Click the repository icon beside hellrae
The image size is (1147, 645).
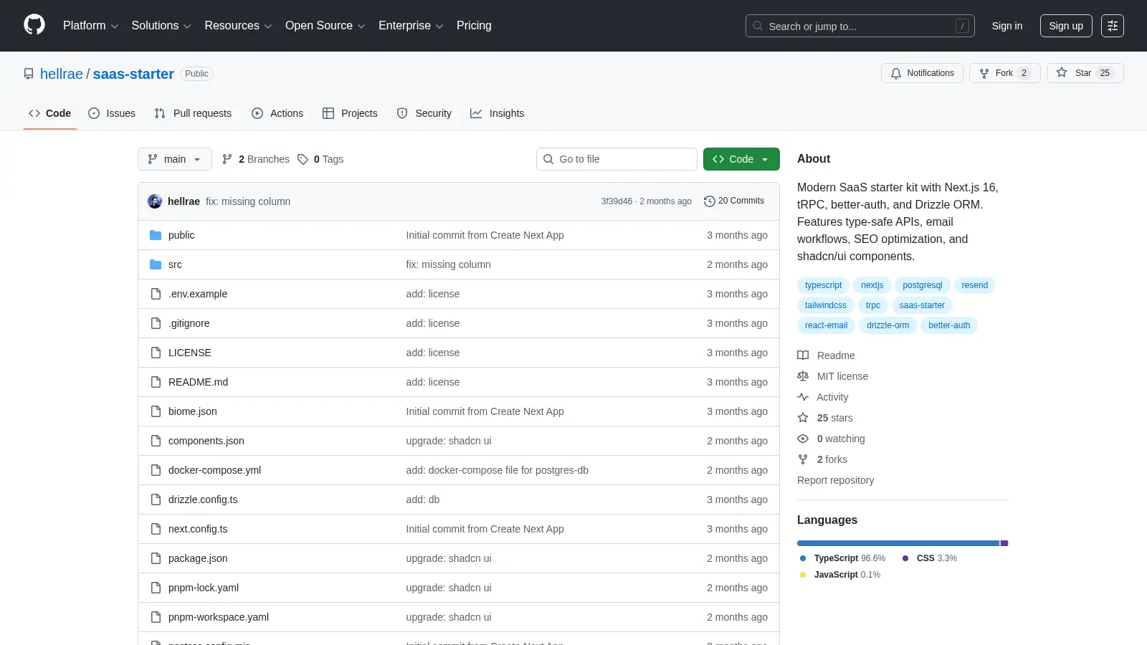coord(29,74)
